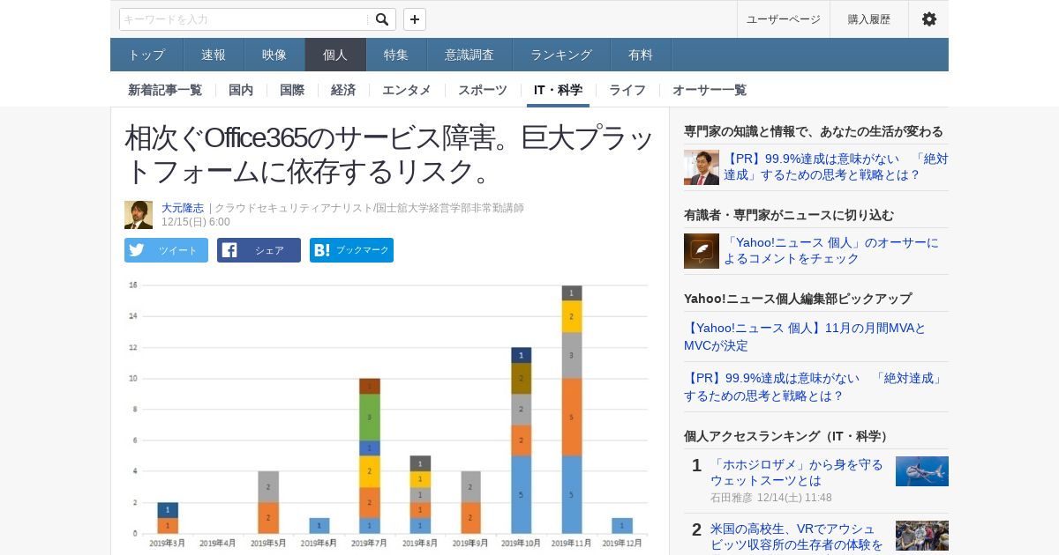Screen dimensions: 1059x555
Task: Select the 意識調査 tab
Action: pyautogui.click(x=469, y=55)
